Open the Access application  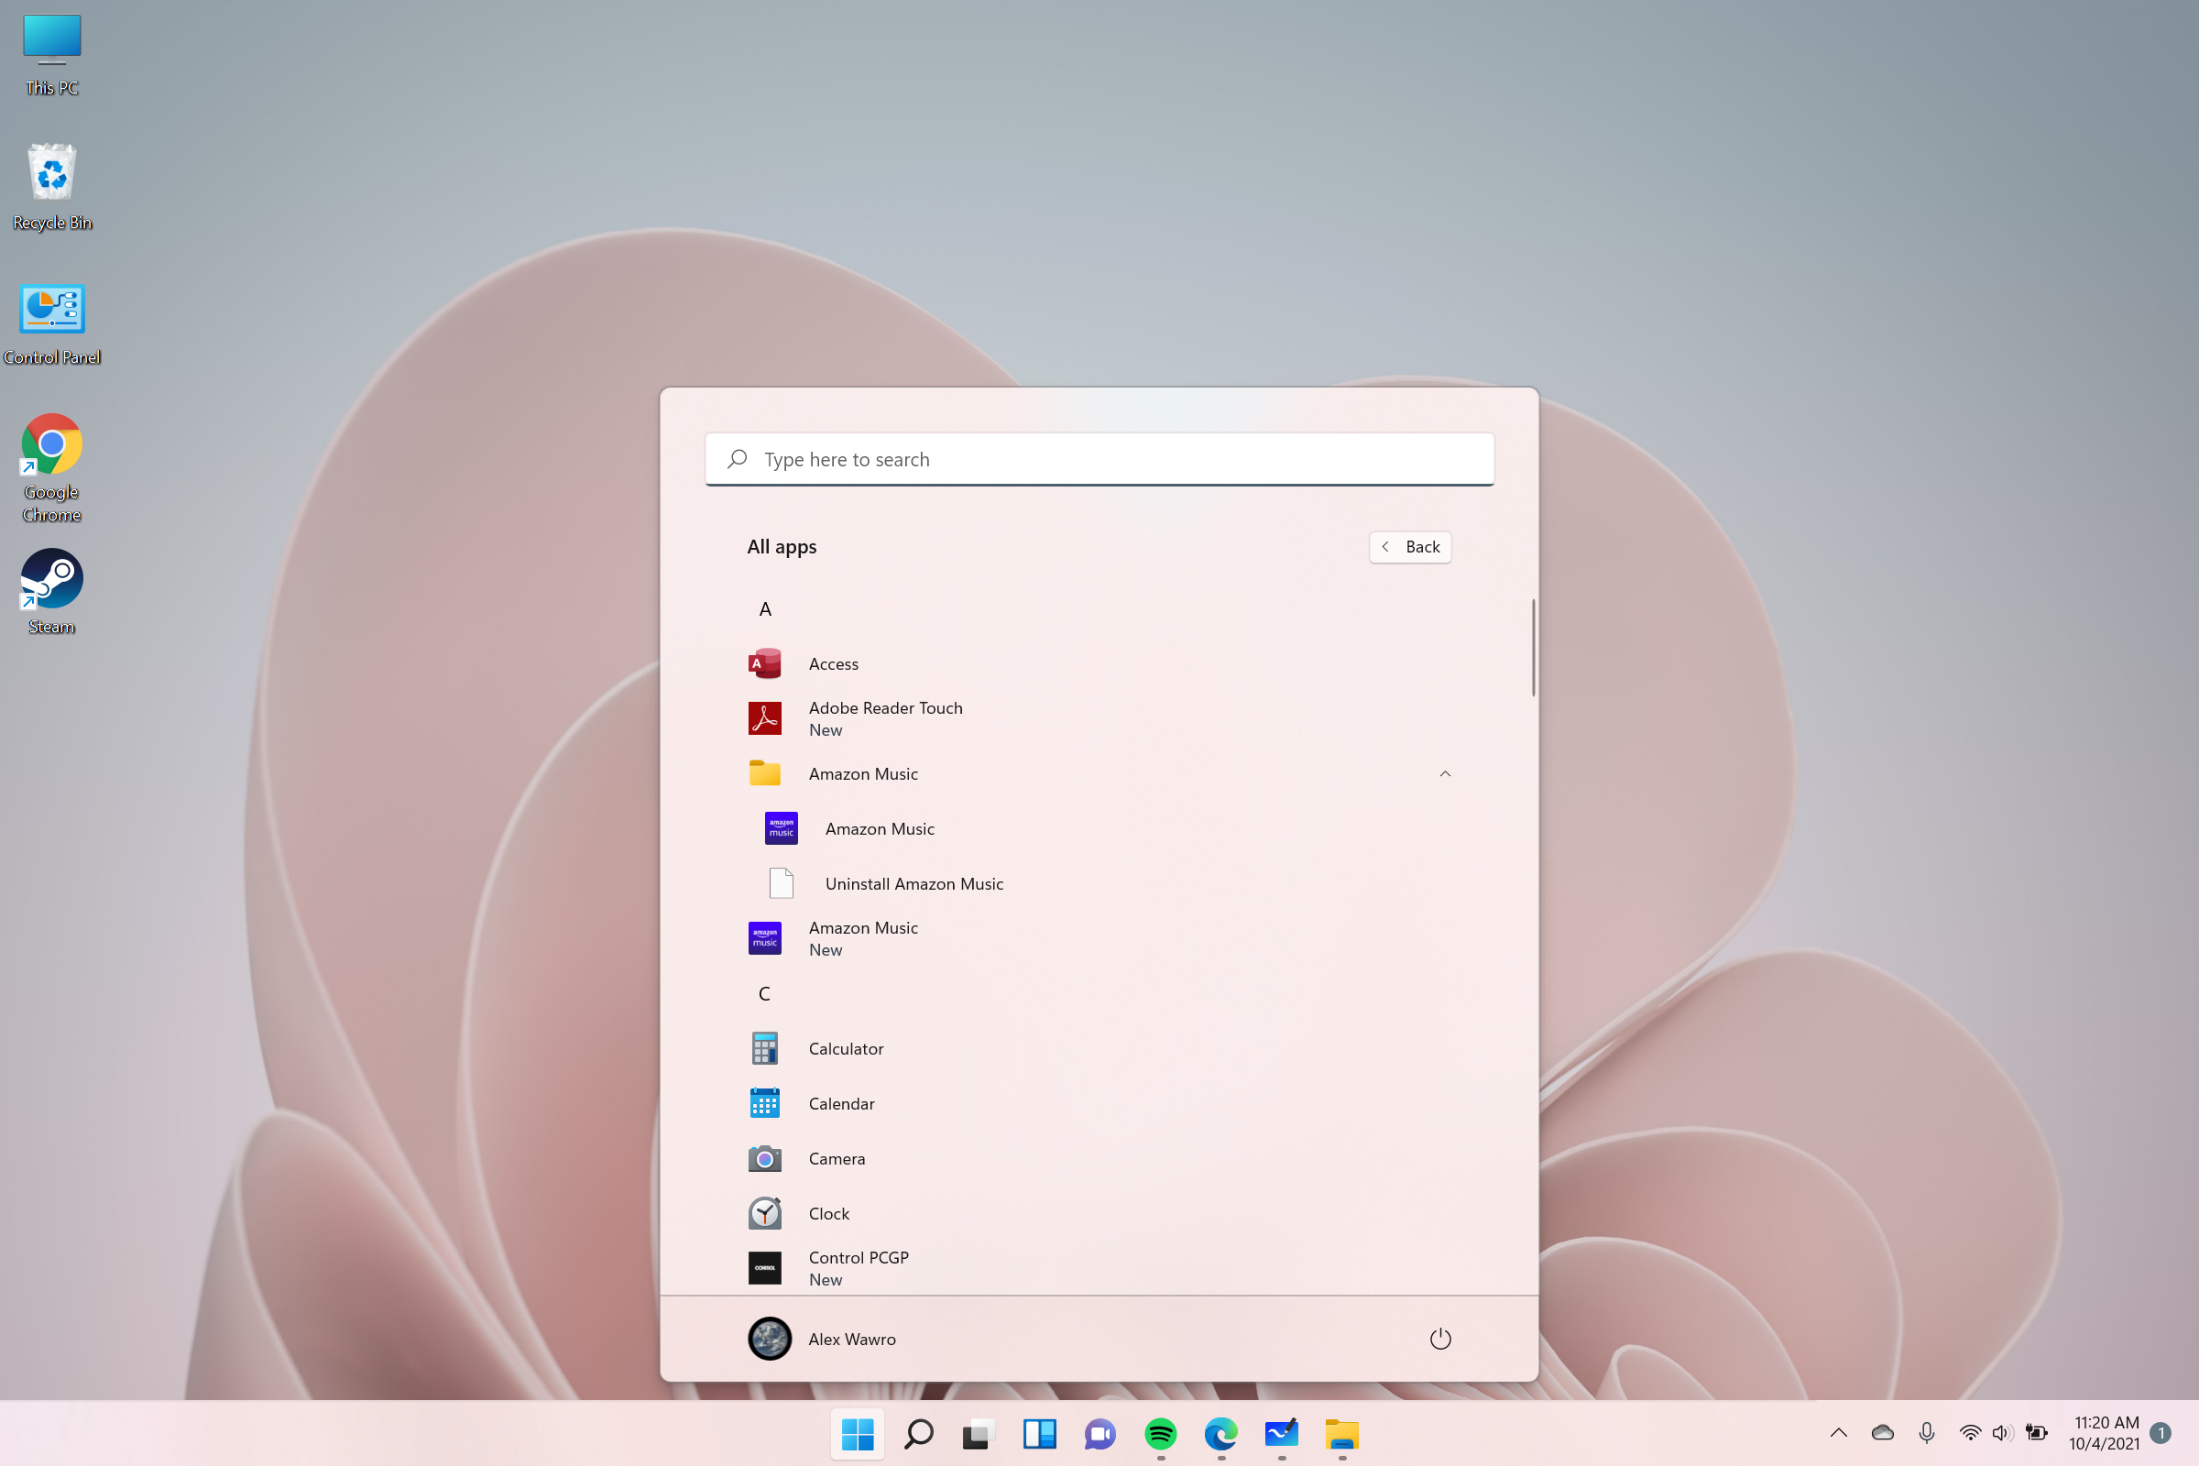pos(833,662)
